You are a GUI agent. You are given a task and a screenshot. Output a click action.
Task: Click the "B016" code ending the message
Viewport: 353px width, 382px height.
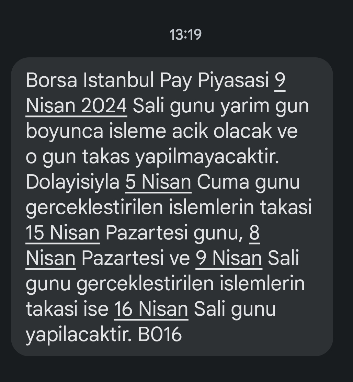click(160, 335)
